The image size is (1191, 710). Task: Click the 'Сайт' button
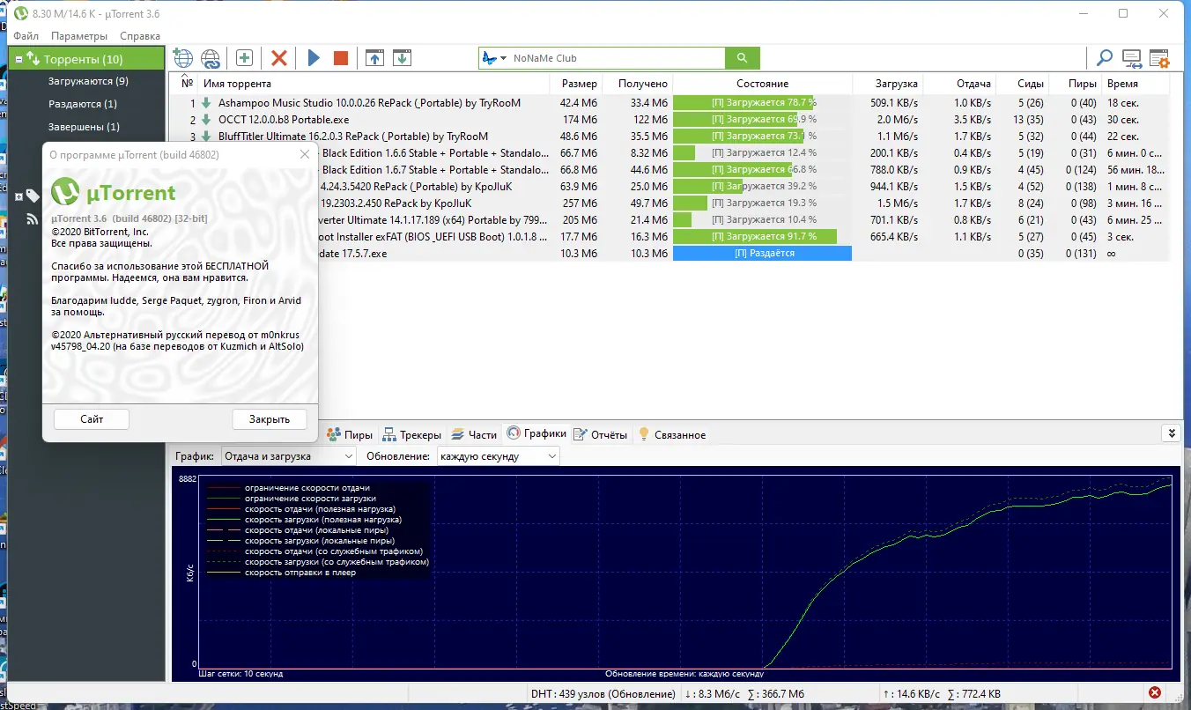92,419
